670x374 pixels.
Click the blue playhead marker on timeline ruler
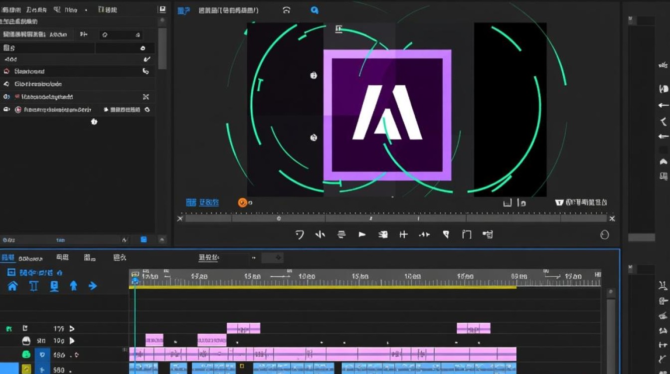(135, 281)
